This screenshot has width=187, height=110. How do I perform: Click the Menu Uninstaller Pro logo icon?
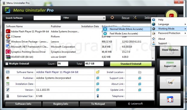[8, 10]
